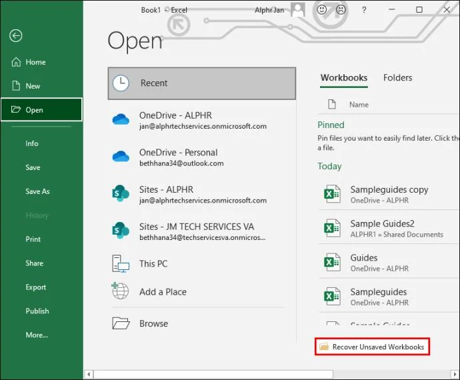Screen dimensions: 460x380
Task: Click the Sites - JM TECH SERVICES VA icon
Action: point(121,231)
